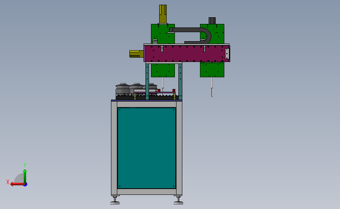Click the red X axis arrow of the triad
Image resolution: width=340 pixels, height=209 pixels.
[17, 184]
